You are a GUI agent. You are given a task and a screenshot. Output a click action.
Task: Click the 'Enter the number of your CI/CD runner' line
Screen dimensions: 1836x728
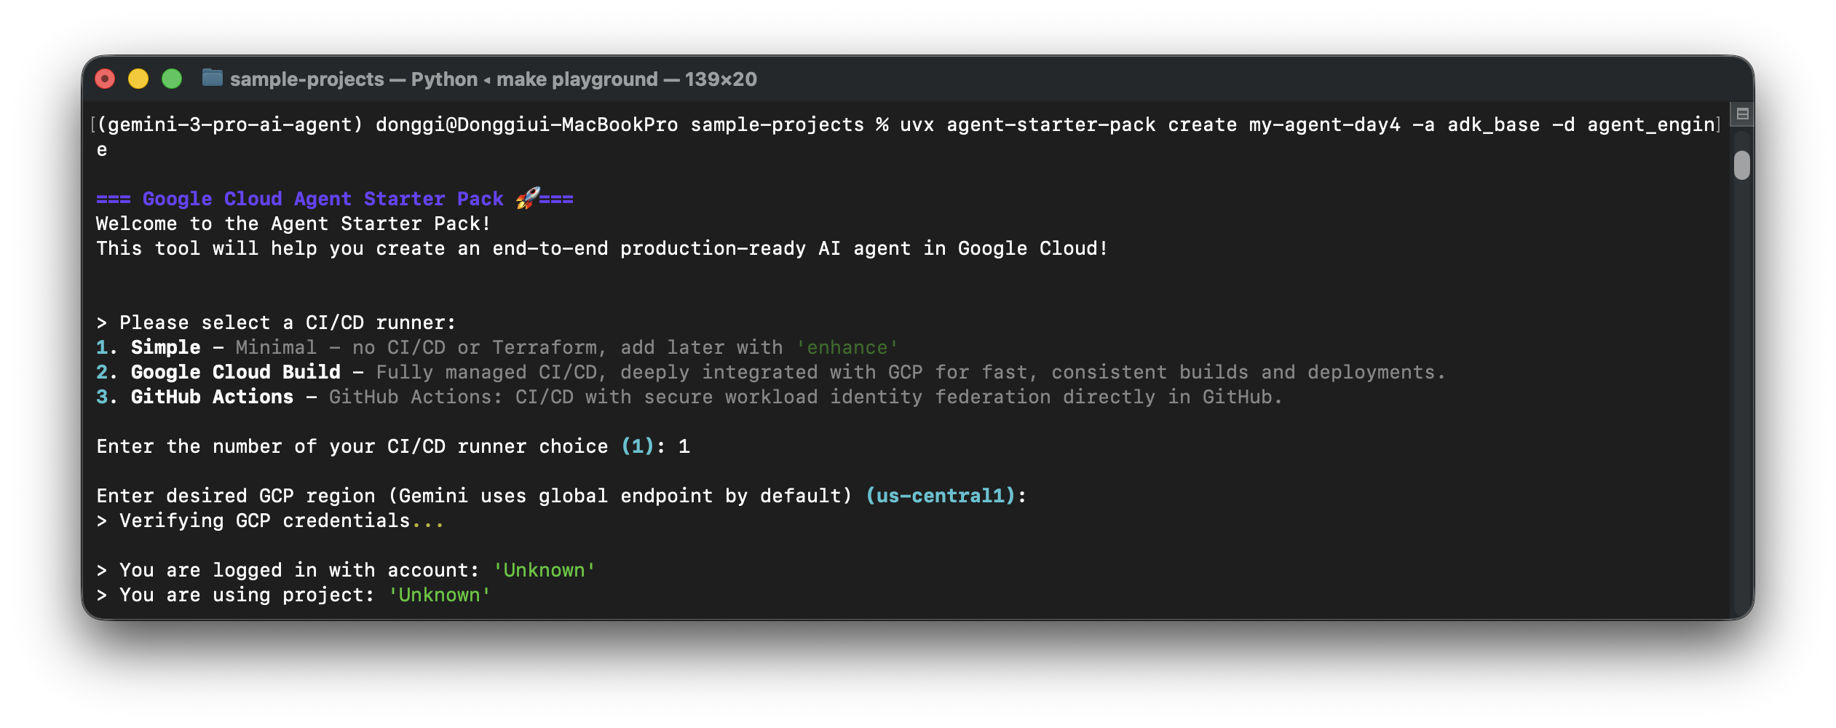(393, 446)
